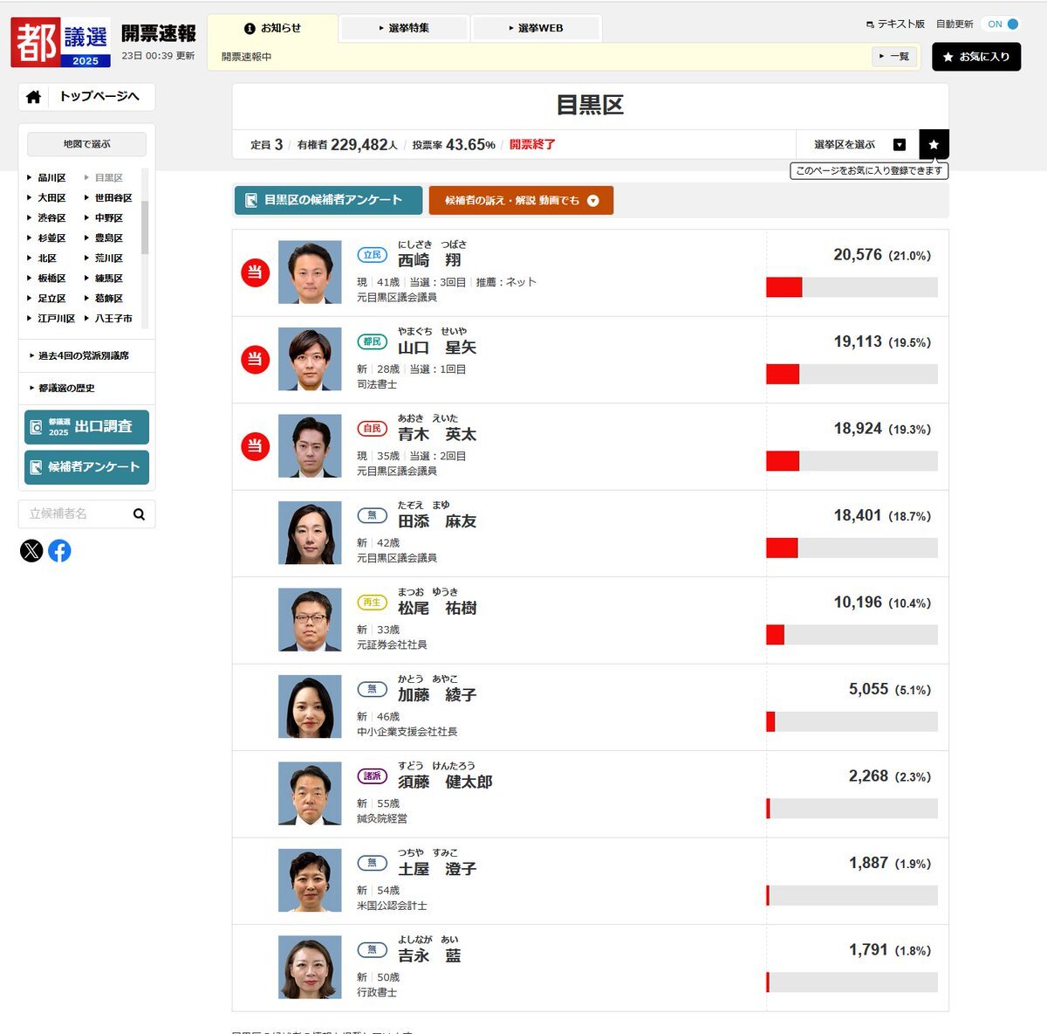1047x1034 pixels.
Task: Click the 無 badge for 吉永 藍
Action: pos(373,949)
